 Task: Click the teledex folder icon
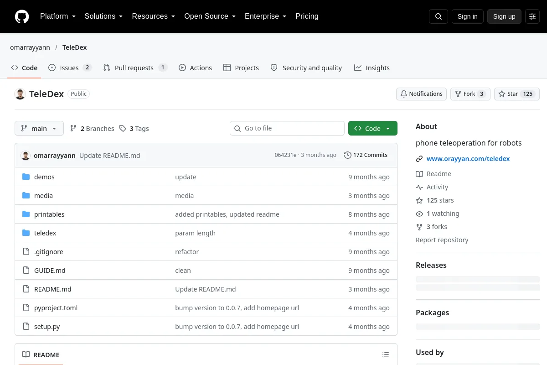[x=26, y=233]
